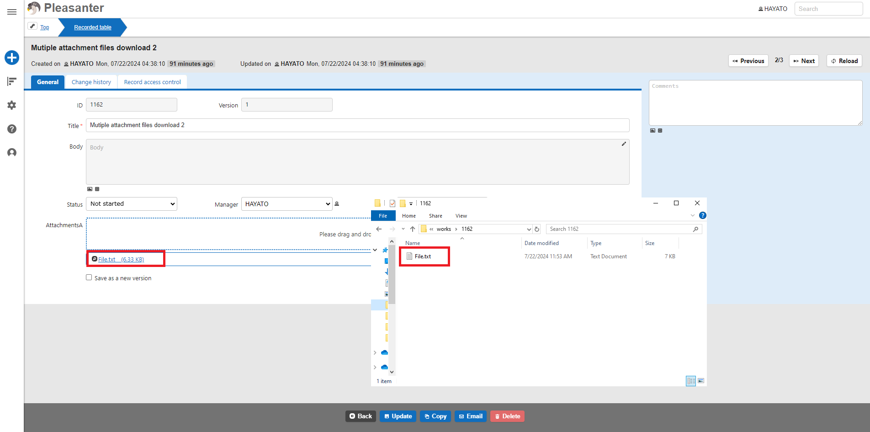
Task: Open the Explorer File menu
Action: click(x=383, y=216)
